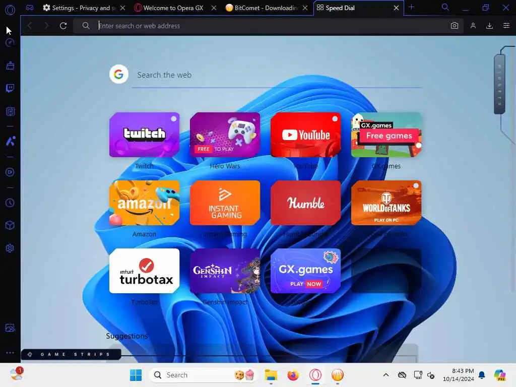Open the Genshin Impact tile

pos(225,271)
